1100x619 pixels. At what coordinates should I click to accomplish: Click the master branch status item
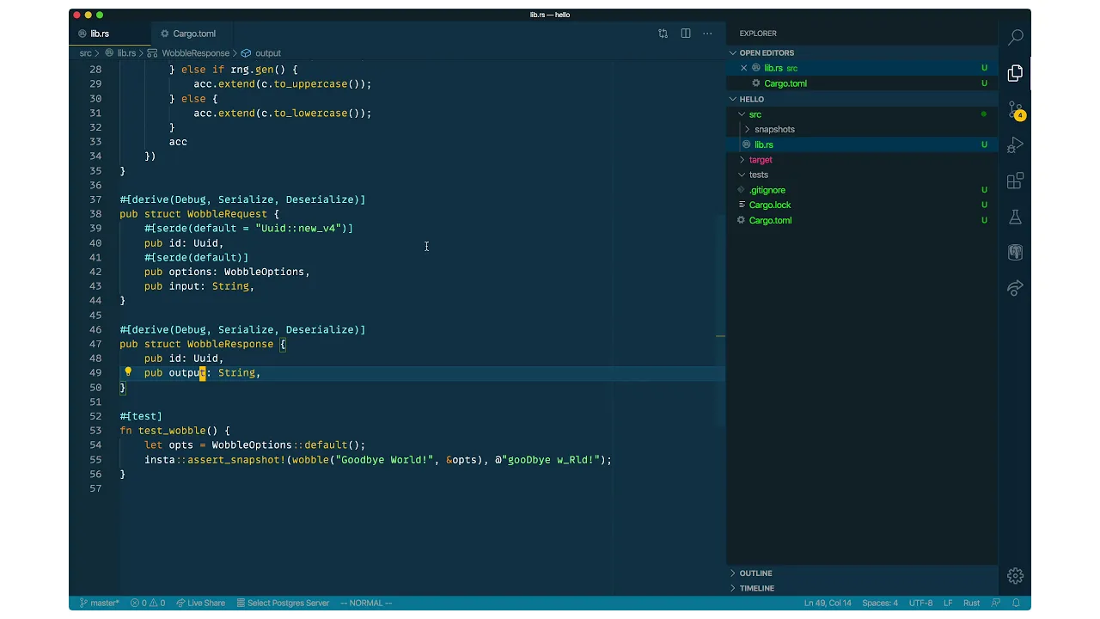coord(99,603)
